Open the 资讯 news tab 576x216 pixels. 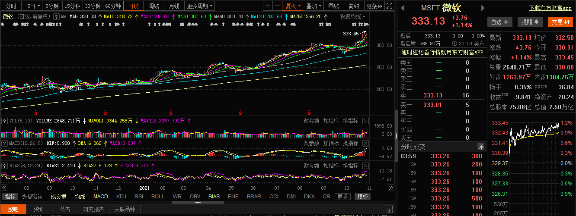(39, 210)
